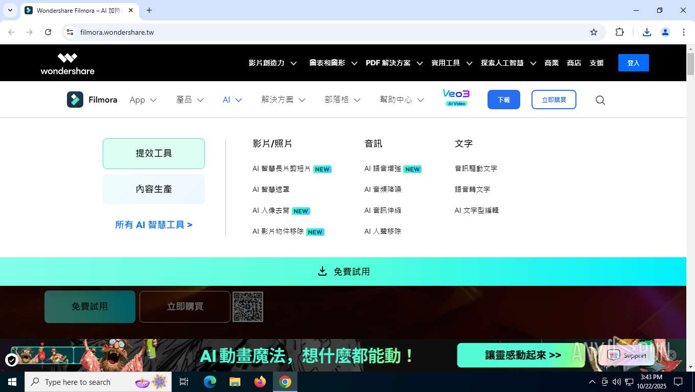Open the 幫助中心 dropdown

click(402, 100)
